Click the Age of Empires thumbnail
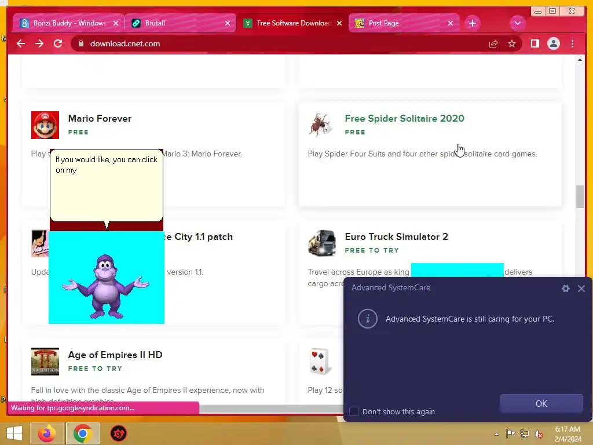The image size is (593, 445). tap(45, 362)
